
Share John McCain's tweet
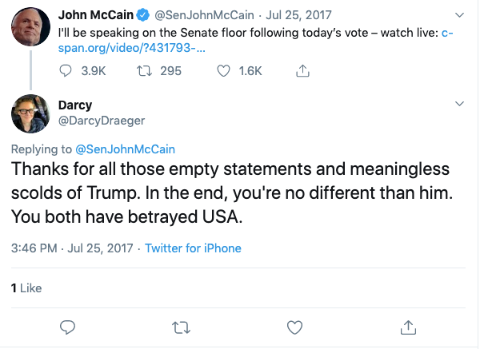[x=302, y=71]
